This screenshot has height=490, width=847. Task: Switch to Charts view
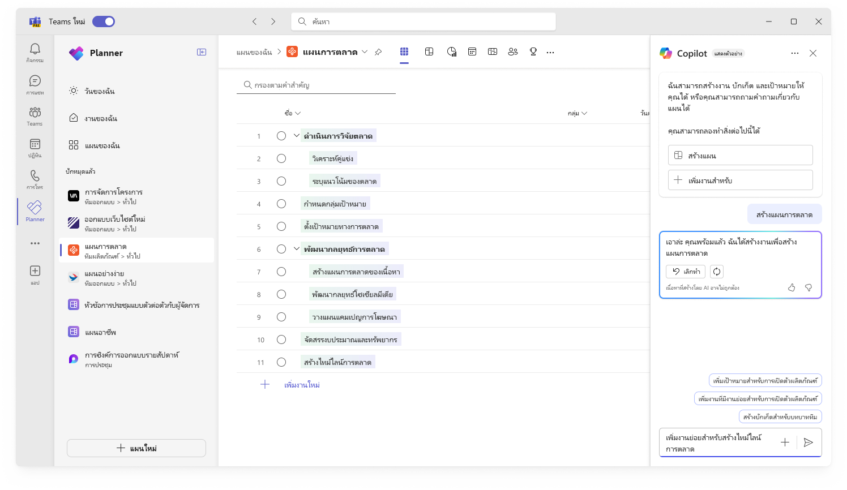coord(451,52)
